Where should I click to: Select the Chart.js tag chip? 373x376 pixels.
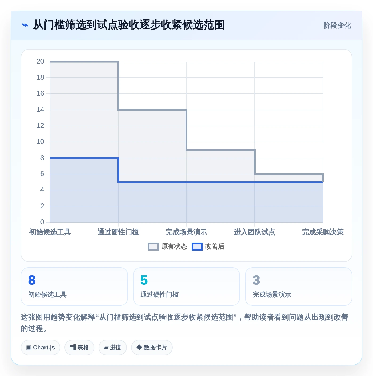pos(40,348)
